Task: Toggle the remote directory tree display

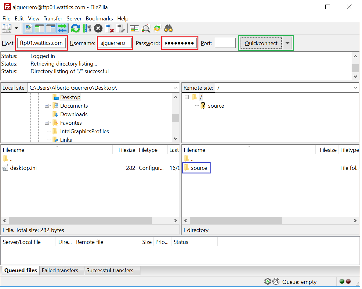Action: click(x=51, y=29)
